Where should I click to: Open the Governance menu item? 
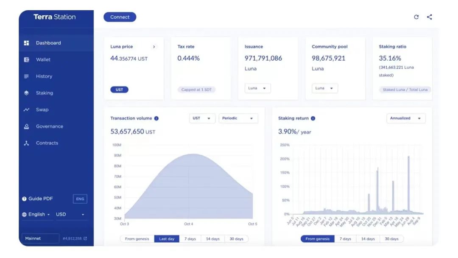[56, 126]
